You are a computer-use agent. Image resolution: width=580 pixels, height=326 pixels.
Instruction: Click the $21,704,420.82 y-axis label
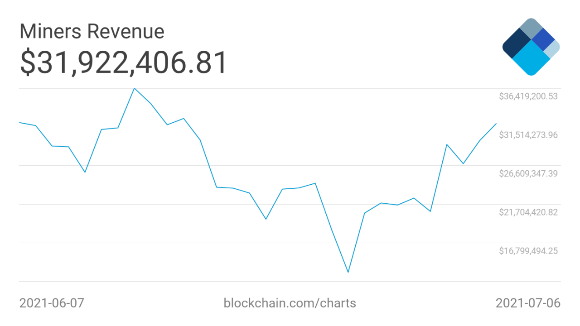tap(528, 212)
